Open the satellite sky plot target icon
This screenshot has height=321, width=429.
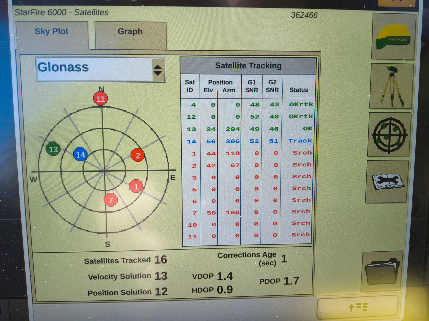click(390, 135)
